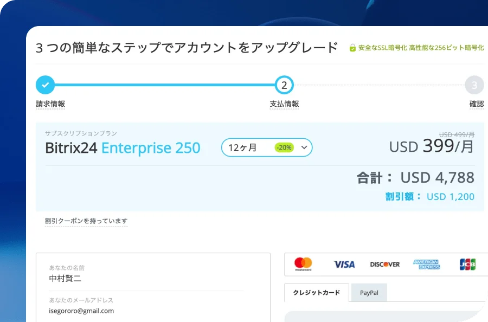
Task: Click the USD 399/月 price
Action: click(x=432, y=146)
